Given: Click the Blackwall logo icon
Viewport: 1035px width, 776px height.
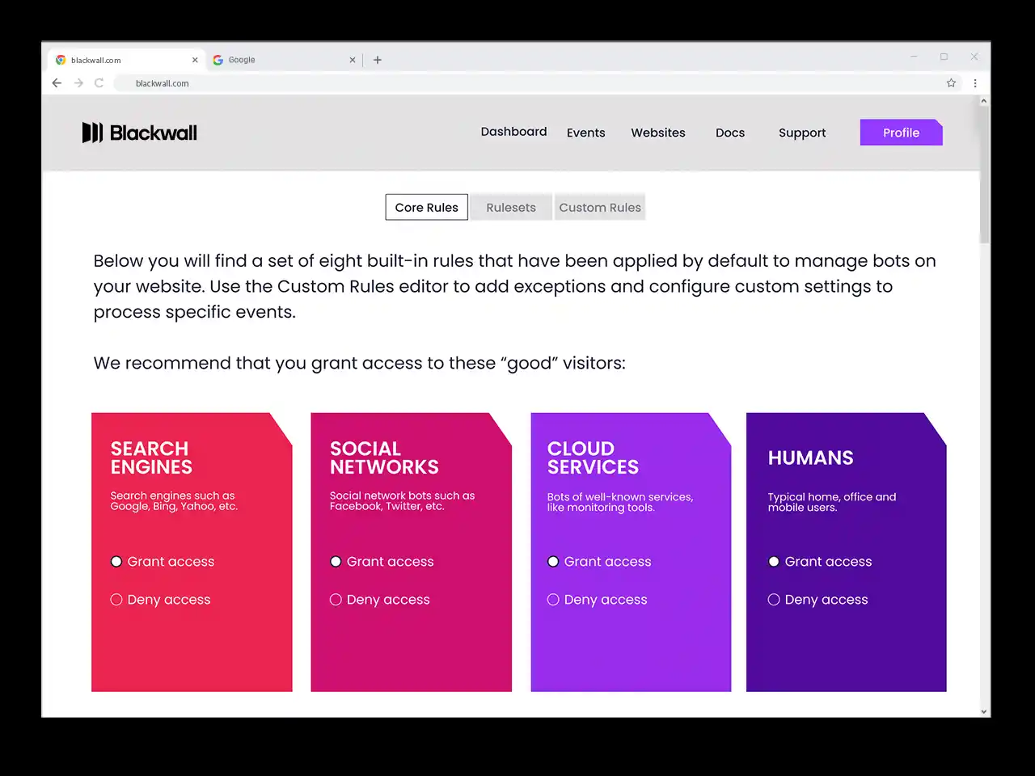Looking at the screenshot, I should pyautogui.click(x=92, y=133).
